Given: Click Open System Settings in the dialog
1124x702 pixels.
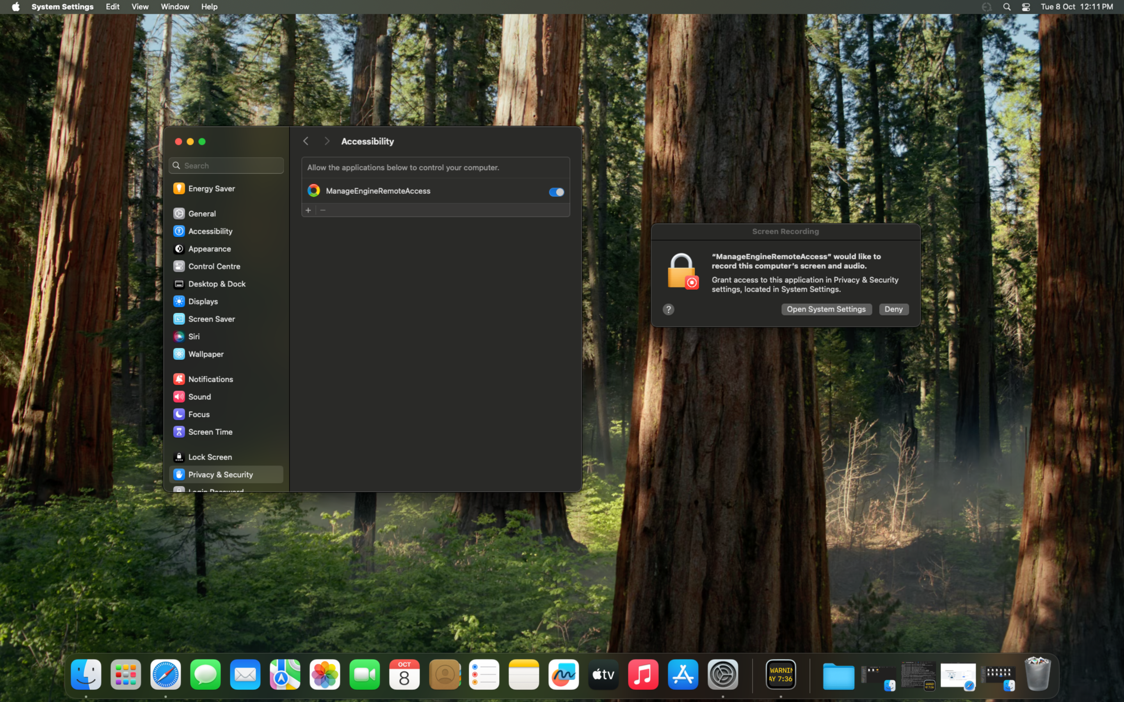Looking at the screenshot, I should pos(826,309).
